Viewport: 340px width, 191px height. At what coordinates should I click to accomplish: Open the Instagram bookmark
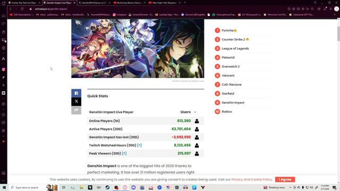120,15
